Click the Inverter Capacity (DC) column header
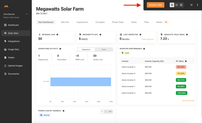Image resolution: width=202 pixels, height=123 pixels. [x=154, y=61]
